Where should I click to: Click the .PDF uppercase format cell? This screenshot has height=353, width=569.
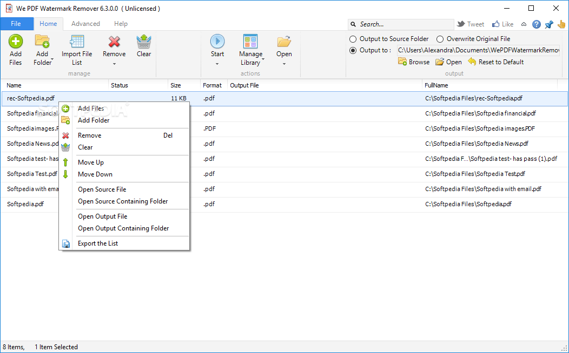pyautogui.click(x=209, y=128)
